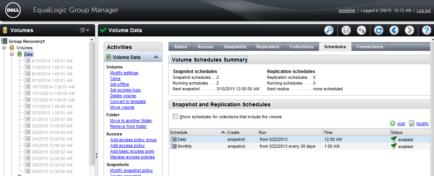Open the Collections tab

point(301,47)
